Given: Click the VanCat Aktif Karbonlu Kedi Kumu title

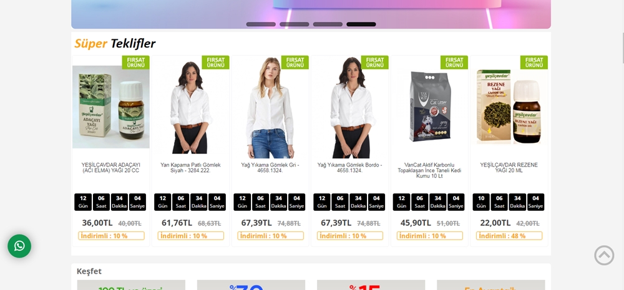Looking at the screenshot, I should tap(429, 171).
